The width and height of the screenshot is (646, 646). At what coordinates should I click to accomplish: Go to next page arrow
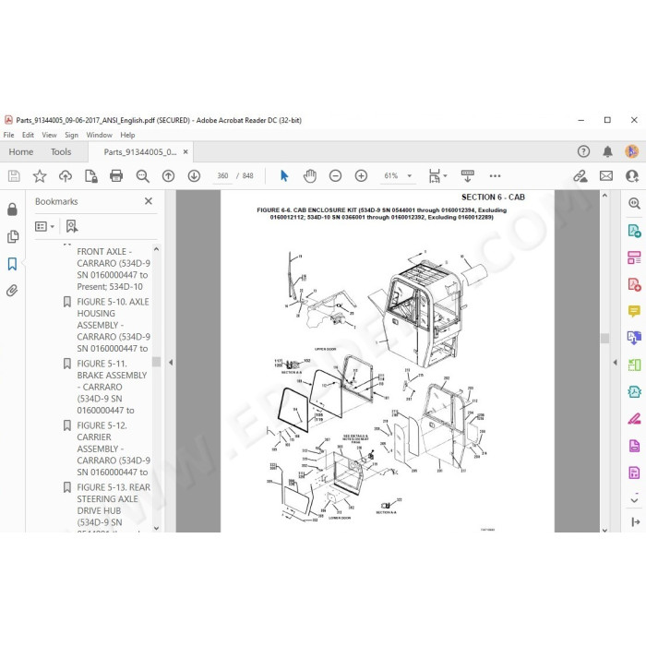pyautogui.click(x=194, y=176)
